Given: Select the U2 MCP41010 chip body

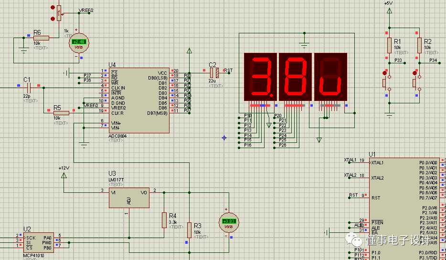Looking at the screenshot, I should pyautogui.click(x=39, y=243).
